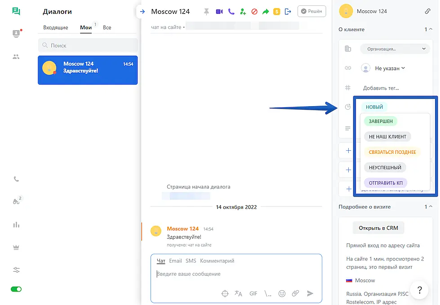Toggle the green online status switch
Screen dimensions: 440x305
pyautogui.click(x=16, y=289)
